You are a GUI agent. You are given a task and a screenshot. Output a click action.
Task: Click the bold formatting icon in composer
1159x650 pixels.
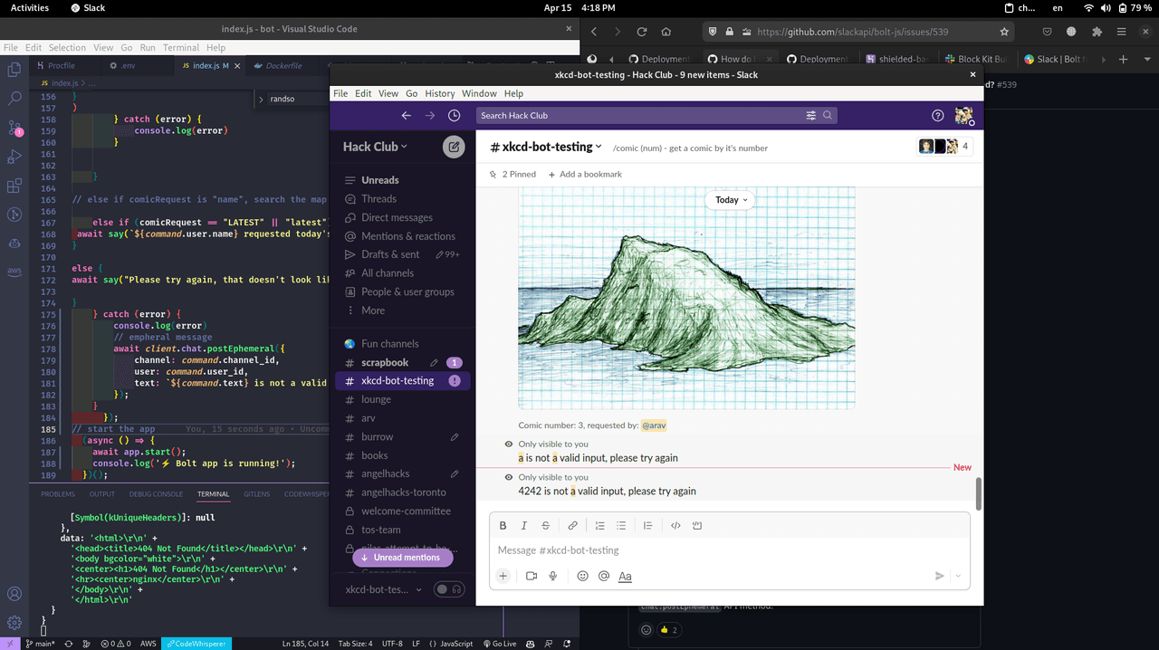tap(503, 525)
